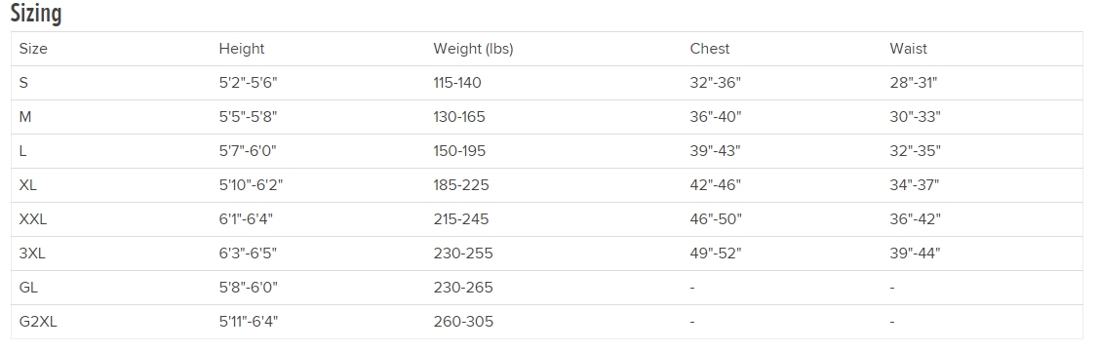Click the XXL size row label

tap(33, 220)
